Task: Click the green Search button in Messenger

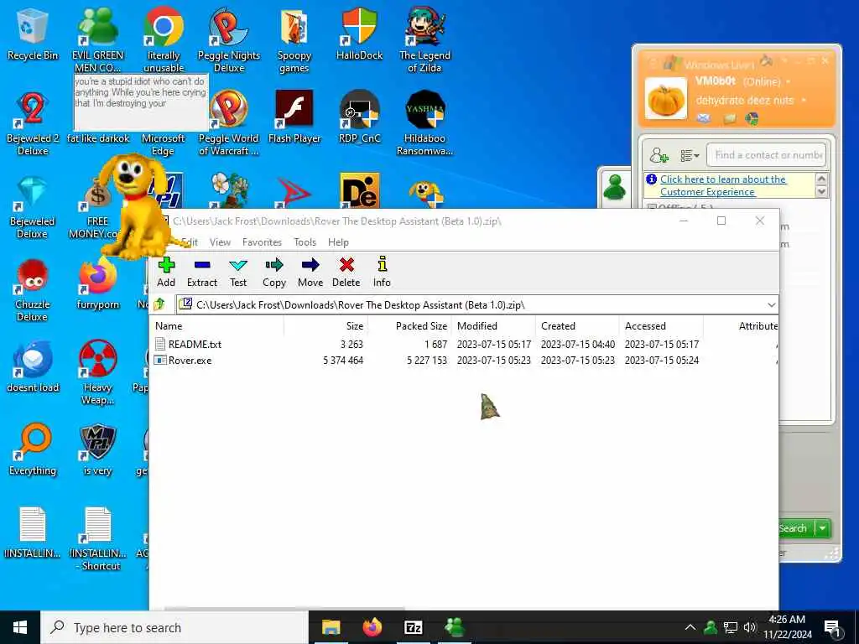Action: [796, 528]
